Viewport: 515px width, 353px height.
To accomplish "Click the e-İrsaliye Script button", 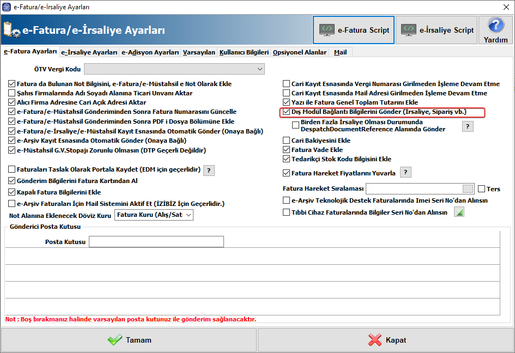I will pos(437,30).
